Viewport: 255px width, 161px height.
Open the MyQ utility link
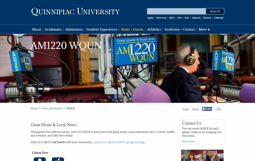(x=171, y=18)
